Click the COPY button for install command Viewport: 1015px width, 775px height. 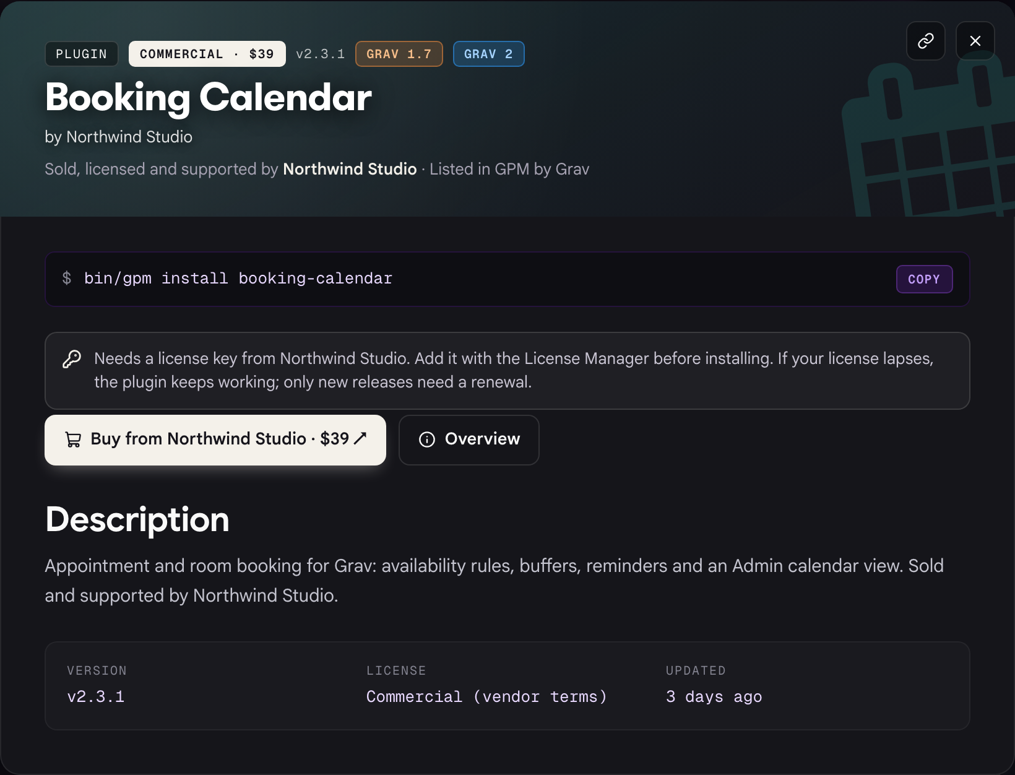pos(924,279)
